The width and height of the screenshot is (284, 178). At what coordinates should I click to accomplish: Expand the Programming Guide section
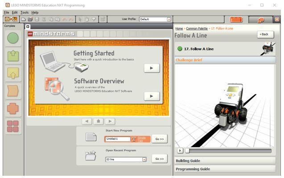(225, 169)
